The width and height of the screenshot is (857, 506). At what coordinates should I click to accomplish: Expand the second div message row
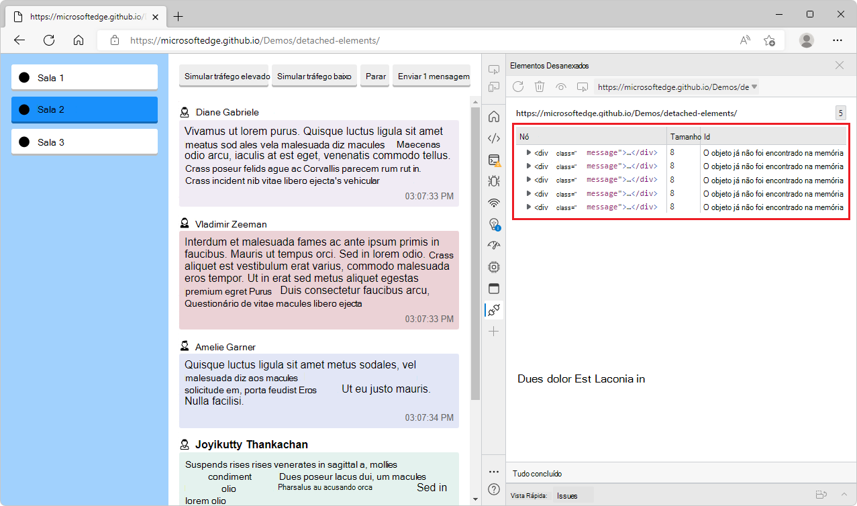(529, 166)
